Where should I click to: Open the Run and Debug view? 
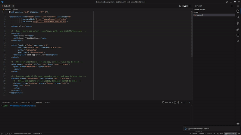click(x=238, y=29)
